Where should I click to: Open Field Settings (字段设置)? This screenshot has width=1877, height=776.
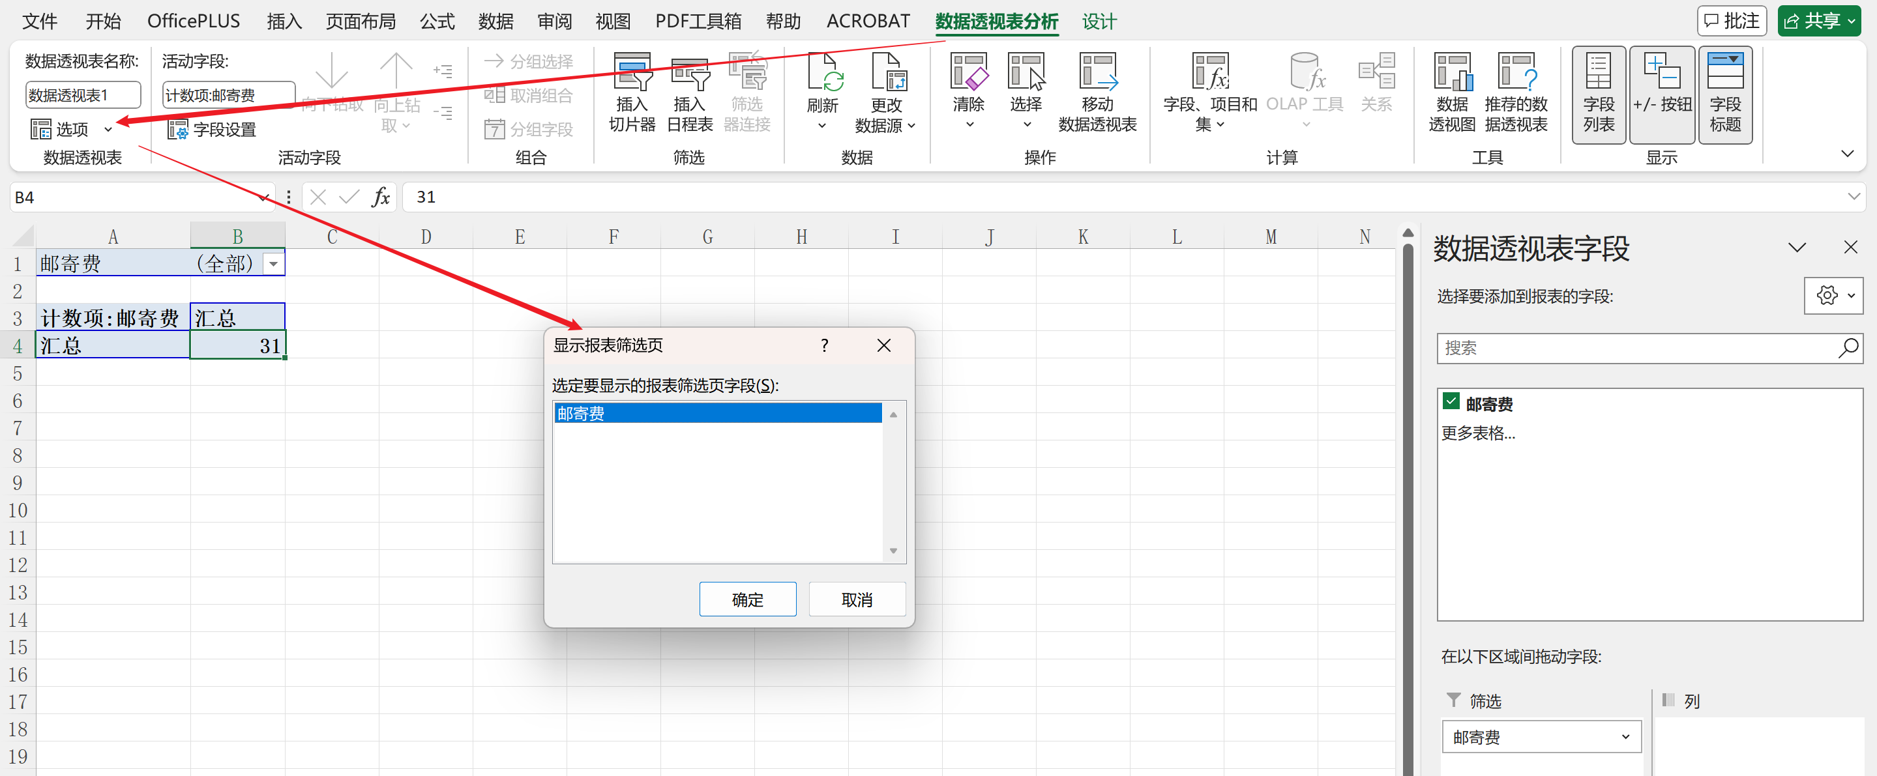click(x=213, y=130)
